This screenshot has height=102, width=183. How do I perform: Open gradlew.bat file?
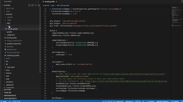click(x=12, y=50)
